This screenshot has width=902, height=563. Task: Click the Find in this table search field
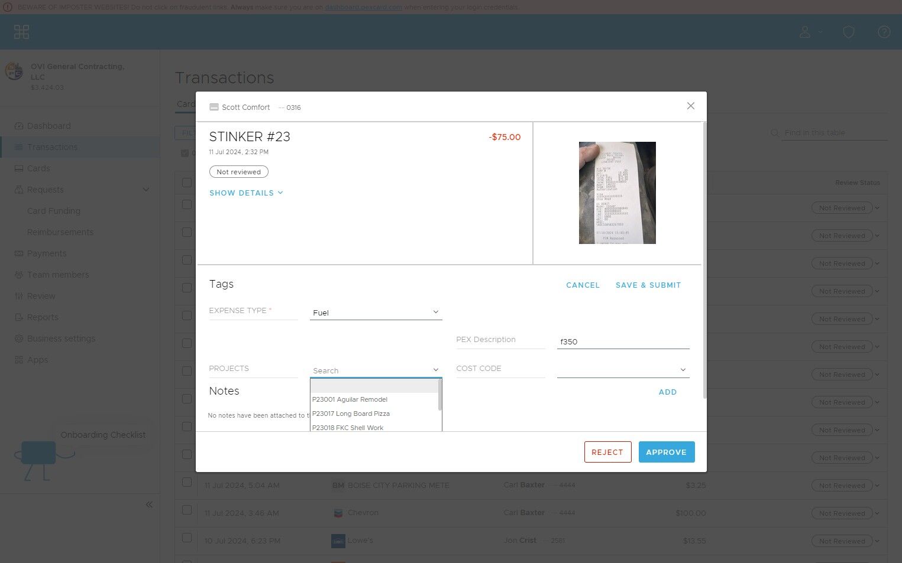click(x=835, y=133)
